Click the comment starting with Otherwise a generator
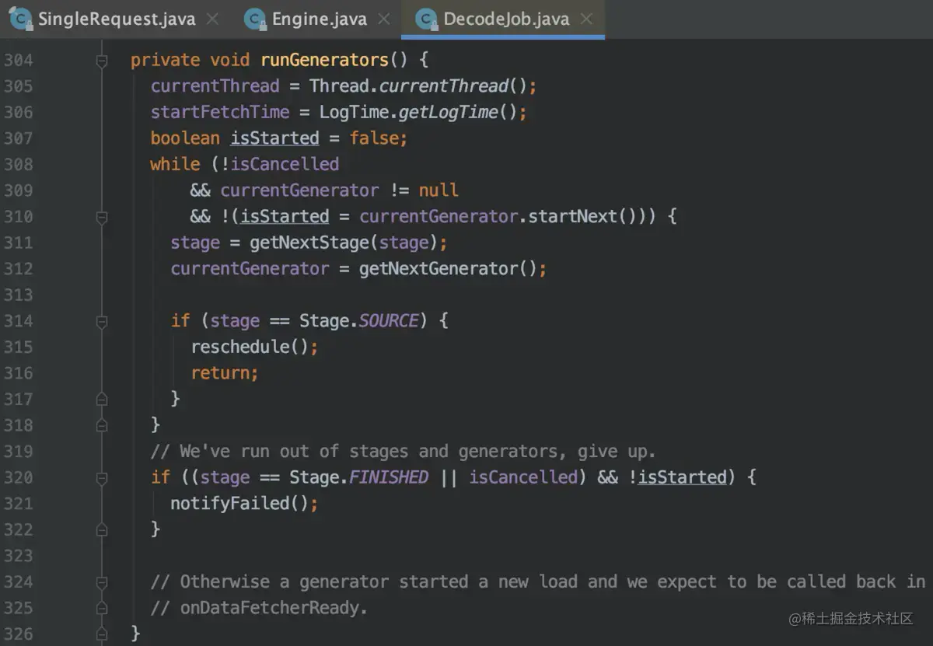The height and width of the screenshot is (646, 933). (538, 581)
